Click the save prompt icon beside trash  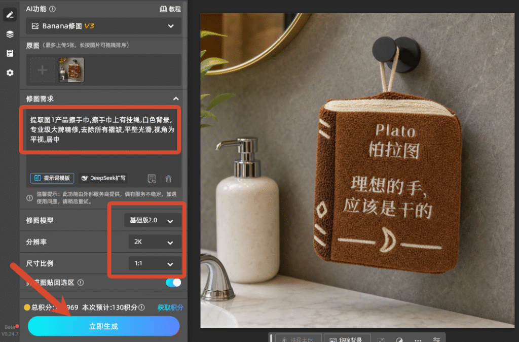pyautogui.click(x=152, y=179)
